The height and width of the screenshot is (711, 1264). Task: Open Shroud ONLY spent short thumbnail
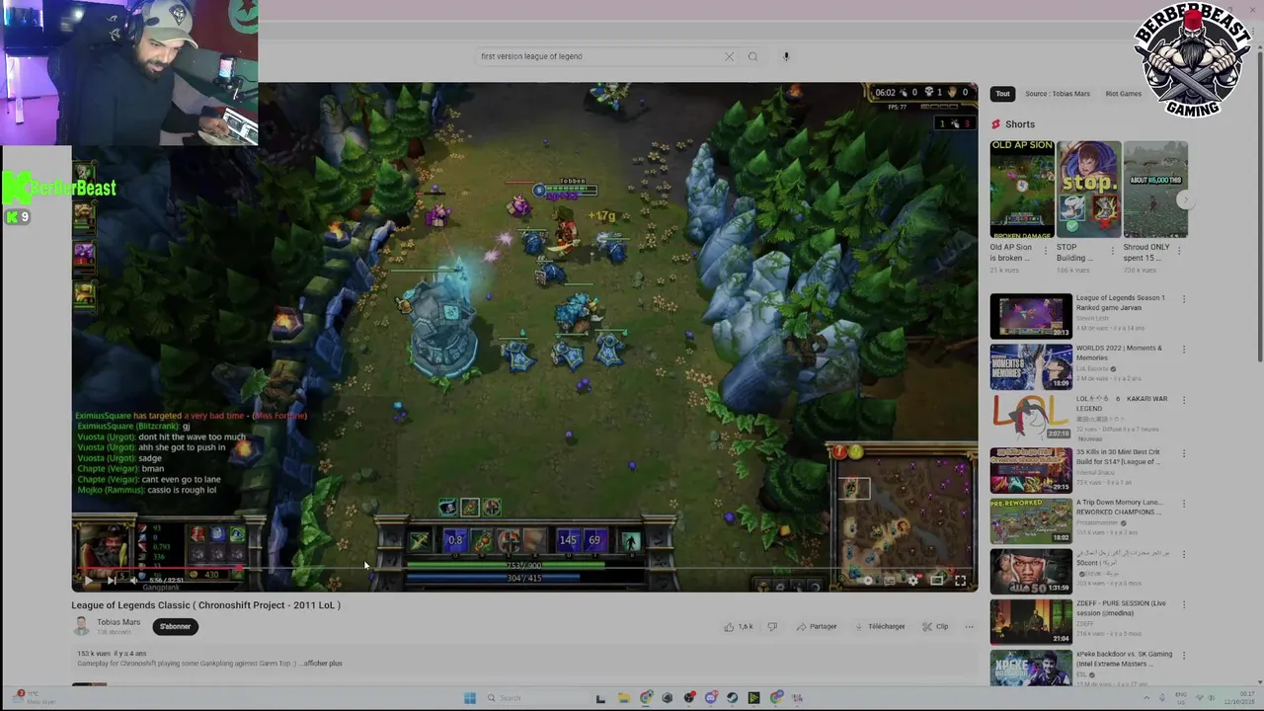click(1155, 189)
